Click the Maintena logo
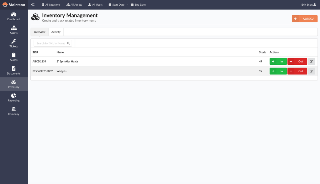320x184 pixels. click(14, 5)
